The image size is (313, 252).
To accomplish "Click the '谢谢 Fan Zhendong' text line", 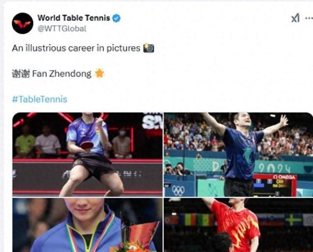I will coord(52,74).
